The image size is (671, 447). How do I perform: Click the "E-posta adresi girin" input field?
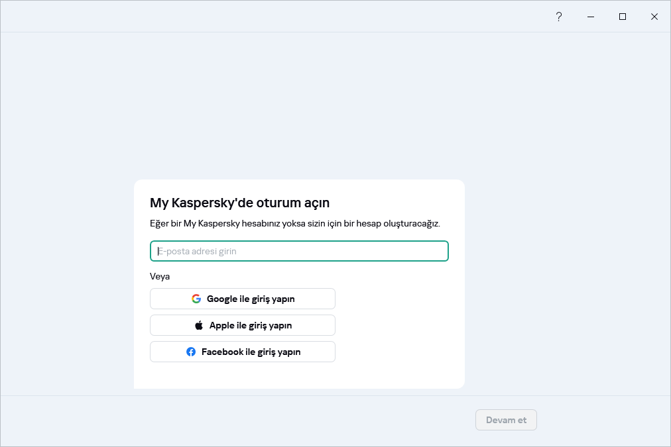299,251
